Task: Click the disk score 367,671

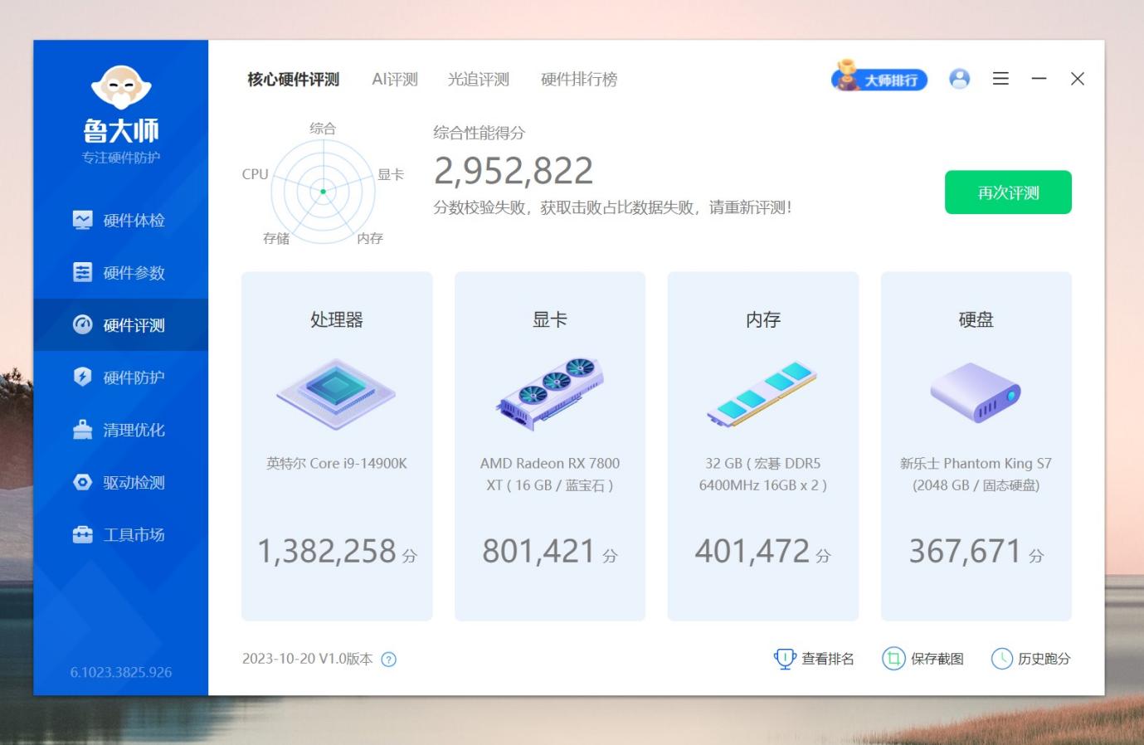Action: pyautogui.click(x=965, y=551)
